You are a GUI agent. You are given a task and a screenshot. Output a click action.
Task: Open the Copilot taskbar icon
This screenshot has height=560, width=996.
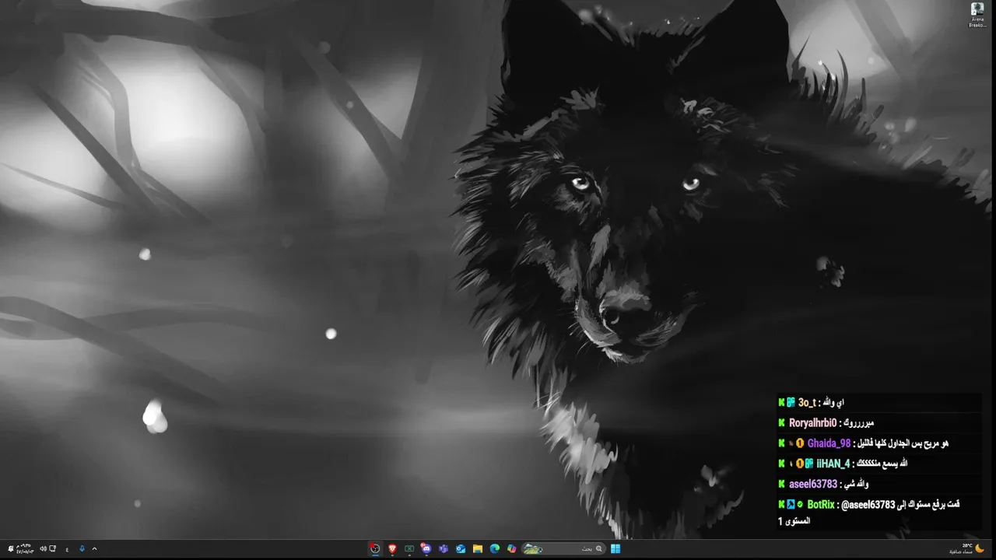tap(511, 548)
